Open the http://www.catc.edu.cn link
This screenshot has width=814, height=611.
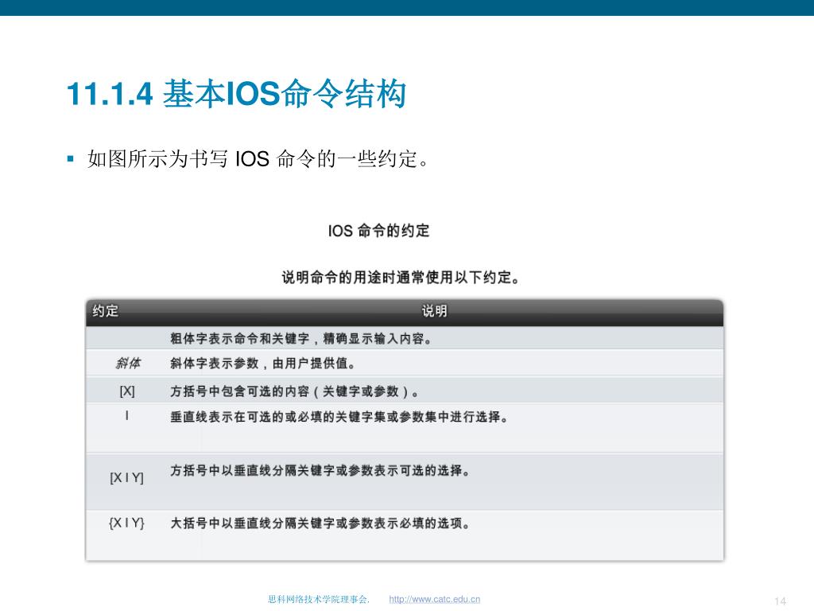435,599
